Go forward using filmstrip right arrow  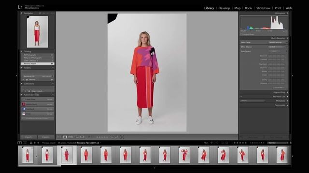pyautogui.click(x=38, y=143)
